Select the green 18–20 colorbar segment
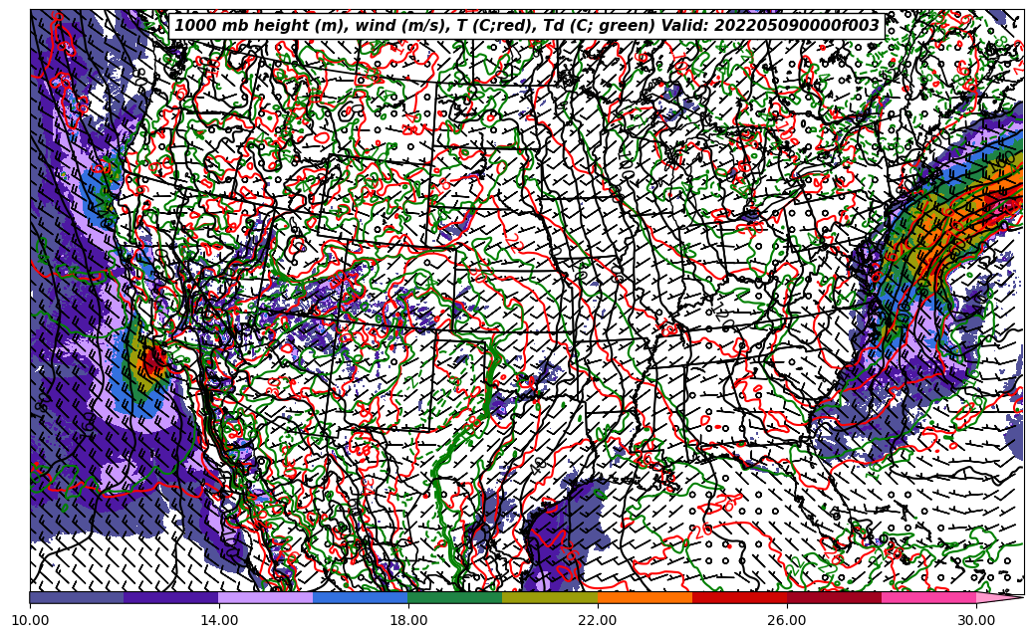Viewport: 1033px width, 637px height. [455, 598]
